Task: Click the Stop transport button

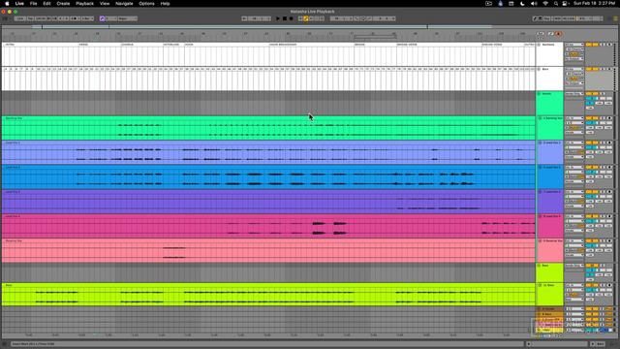Action: coord(285,18)
